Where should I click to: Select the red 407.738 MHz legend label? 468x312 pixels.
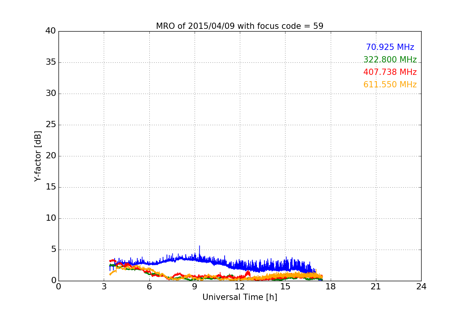(390, 72)
